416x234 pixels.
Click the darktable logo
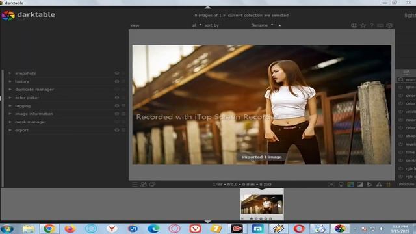(8, 16)
